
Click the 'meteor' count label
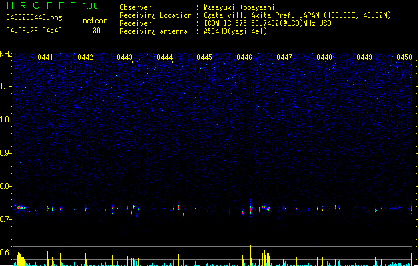95,21
